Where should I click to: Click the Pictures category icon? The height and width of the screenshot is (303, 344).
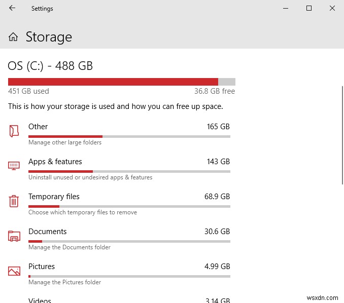tap(14, 271)
